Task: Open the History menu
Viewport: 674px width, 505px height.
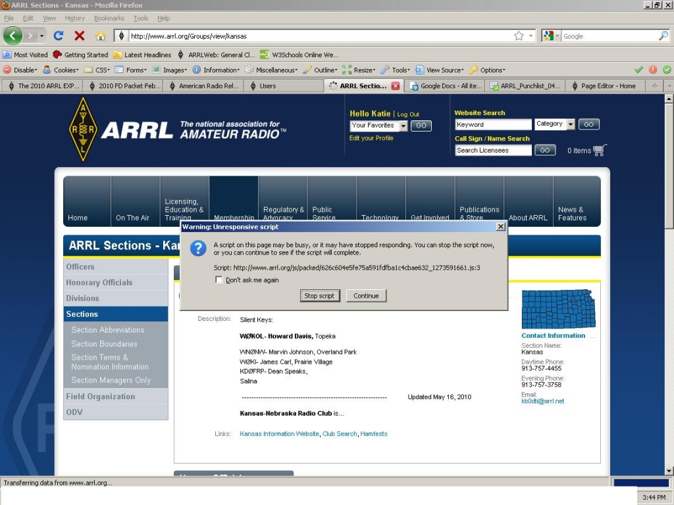Action: (x=75, y=18)
